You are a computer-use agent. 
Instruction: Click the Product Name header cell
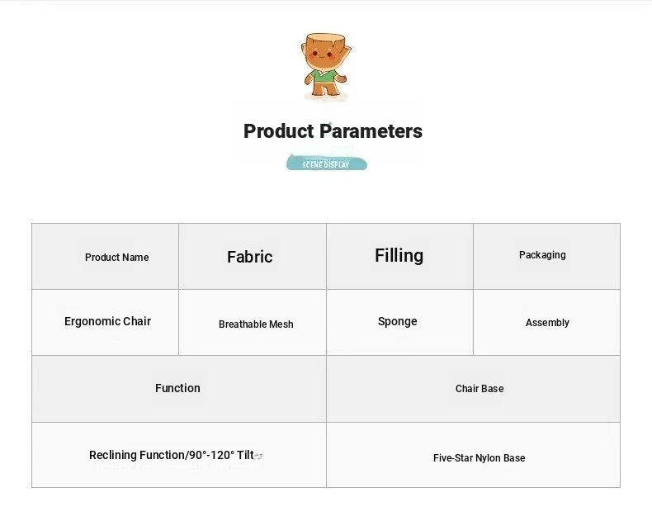[105, 256]
